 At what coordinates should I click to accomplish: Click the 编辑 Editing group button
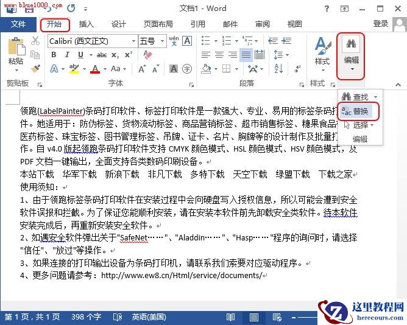tap(351, 56)
